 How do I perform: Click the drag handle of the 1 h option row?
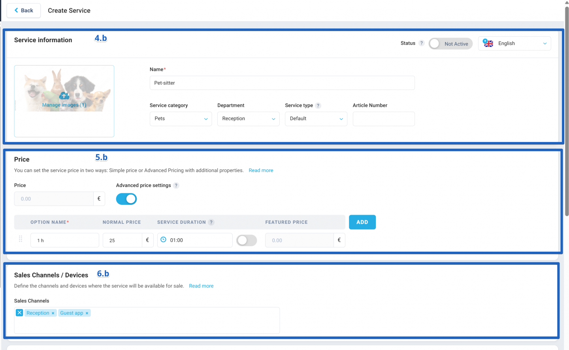(21, 239)
